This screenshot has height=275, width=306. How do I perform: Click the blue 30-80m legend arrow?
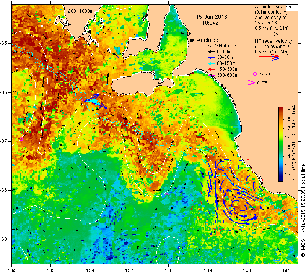click(211, 58)
